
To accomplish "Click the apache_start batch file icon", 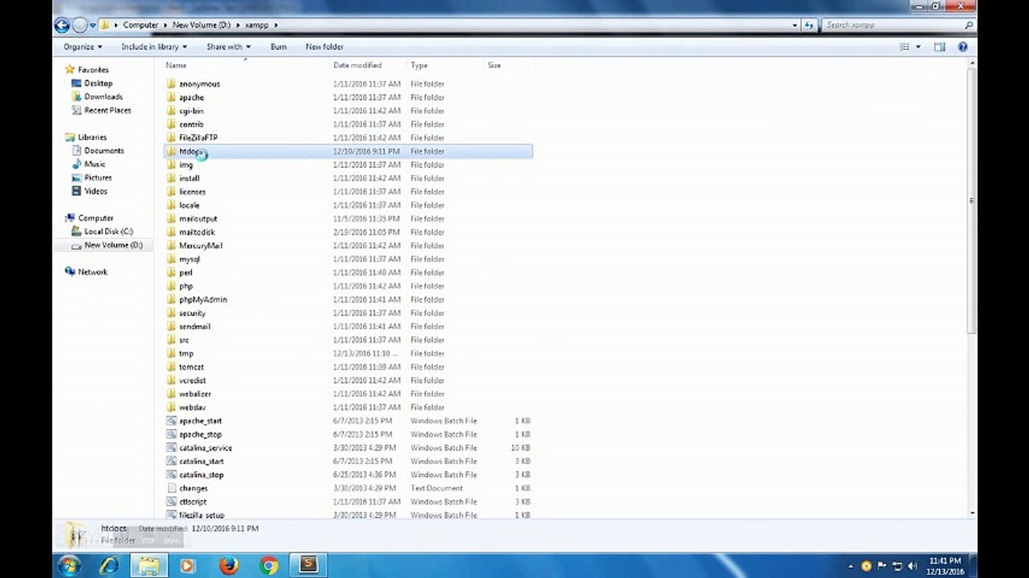I will (171, 421).
